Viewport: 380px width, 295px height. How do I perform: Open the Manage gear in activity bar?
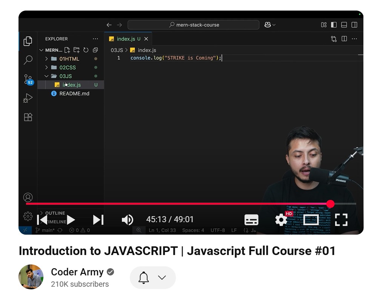pyautogui.click(x=28, y=216)
